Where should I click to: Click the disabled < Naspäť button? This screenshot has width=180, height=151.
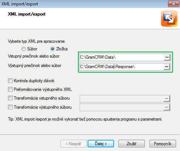(x=74, y=144)
